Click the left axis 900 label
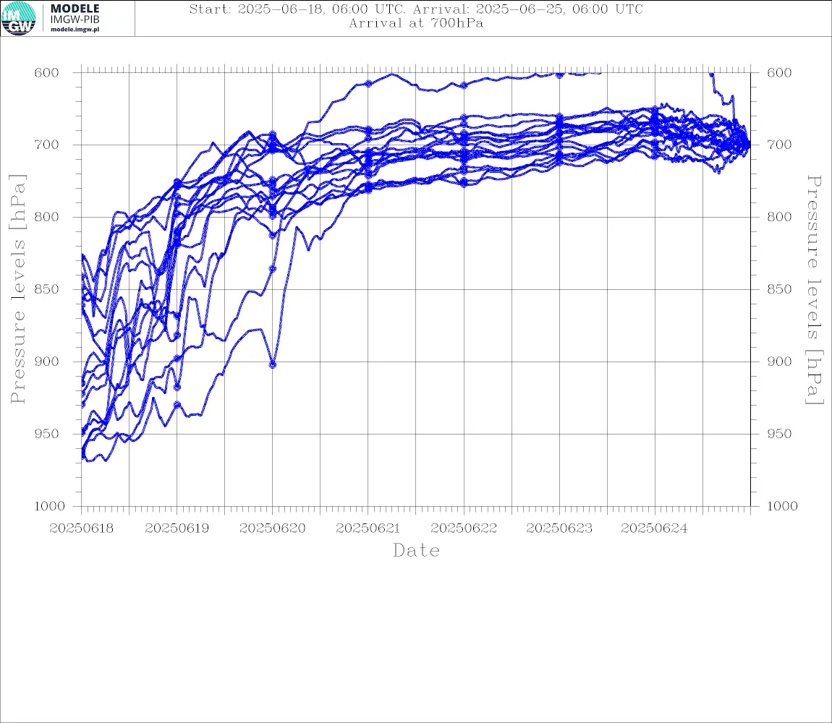Image resolution: width=832 pixels, height=723 pixels. tap(47, 361)
